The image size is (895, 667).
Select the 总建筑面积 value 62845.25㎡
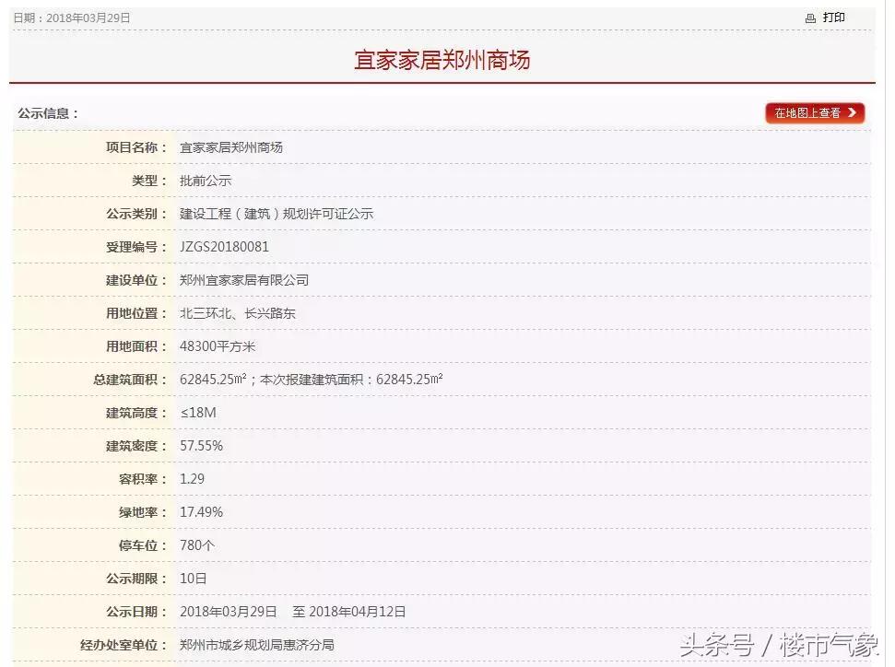pyautogui.click(x=216, y=379)
